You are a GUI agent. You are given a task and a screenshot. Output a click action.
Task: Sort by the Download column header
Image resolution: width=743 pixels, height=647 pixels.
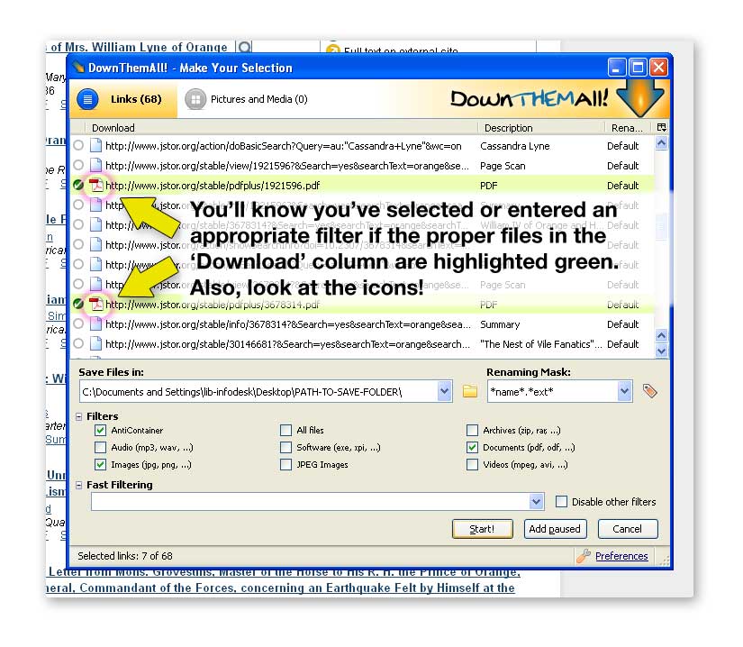click(x=282, y=128)
